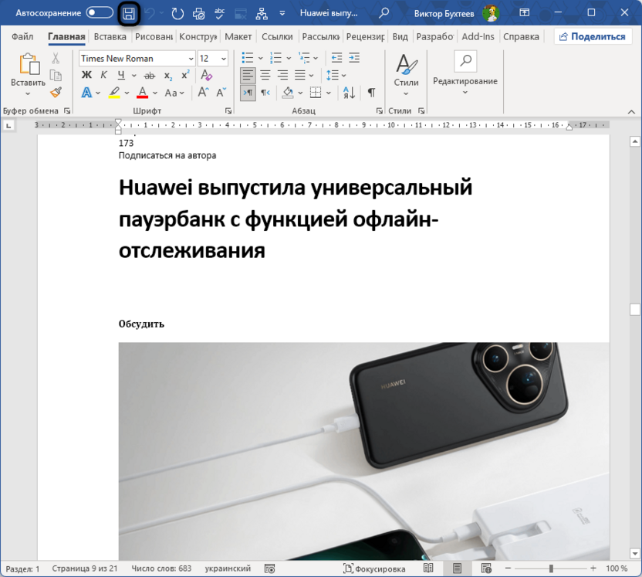
Task: Expand the multilevel list dropdown arrow
Action: click(316, 58)
